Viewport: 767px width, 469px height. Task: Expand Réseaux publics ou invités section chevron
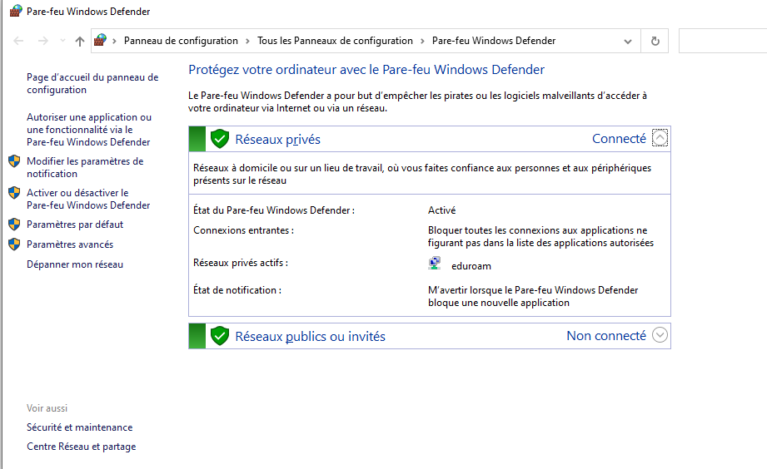tap(660, 334)
